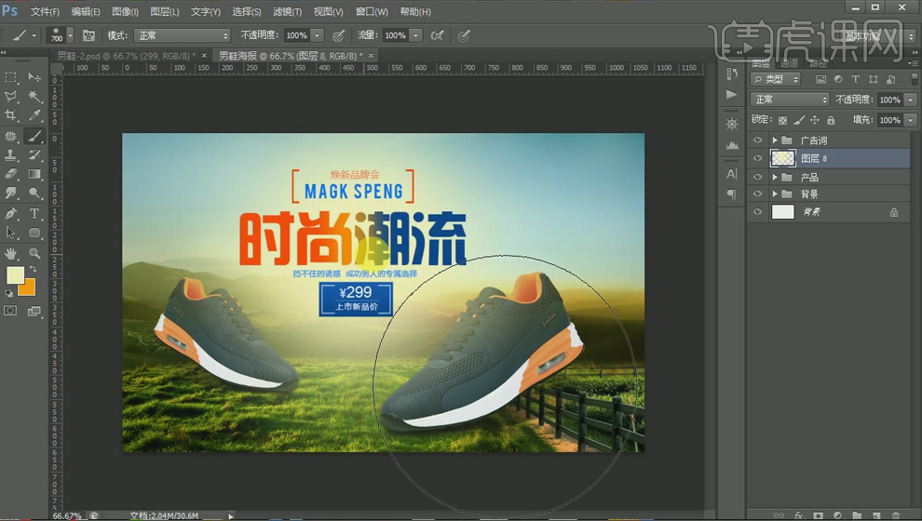
Task: Select the Polygonal Lasso tool
Action: point(10,97)
